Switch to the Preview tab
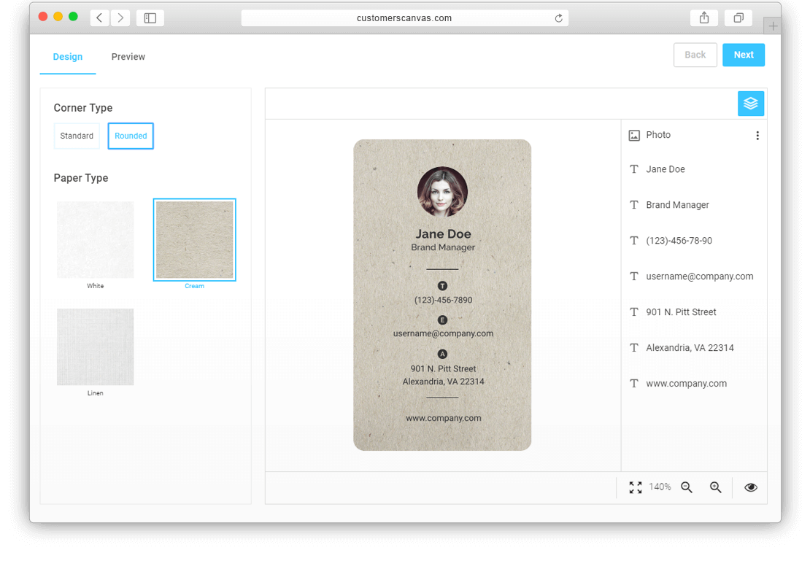 point(128,57)
